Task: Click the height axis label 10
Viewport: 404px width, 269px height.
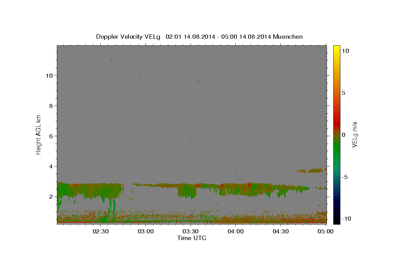Action: point(49,75)
